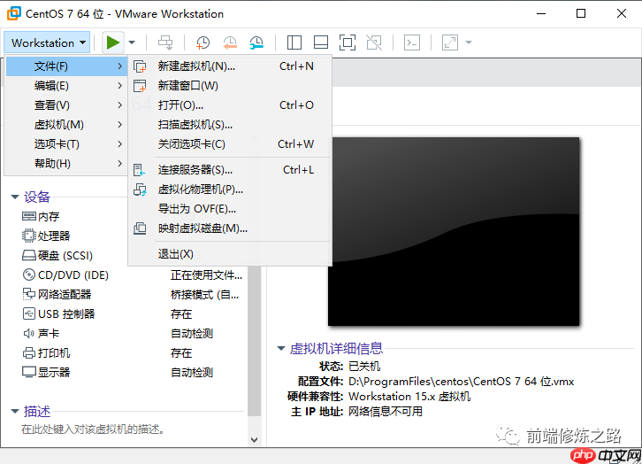
Task: Click the new virtual machine icon in menu
Action: (x=140, y=66)
